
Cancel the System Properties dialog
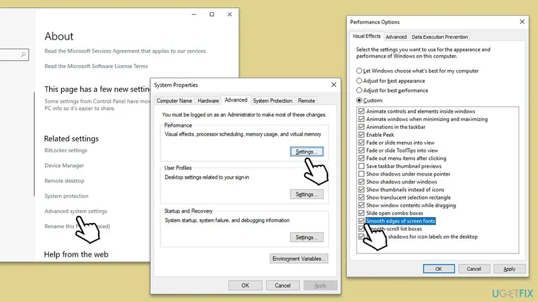[x=283, y=286]
